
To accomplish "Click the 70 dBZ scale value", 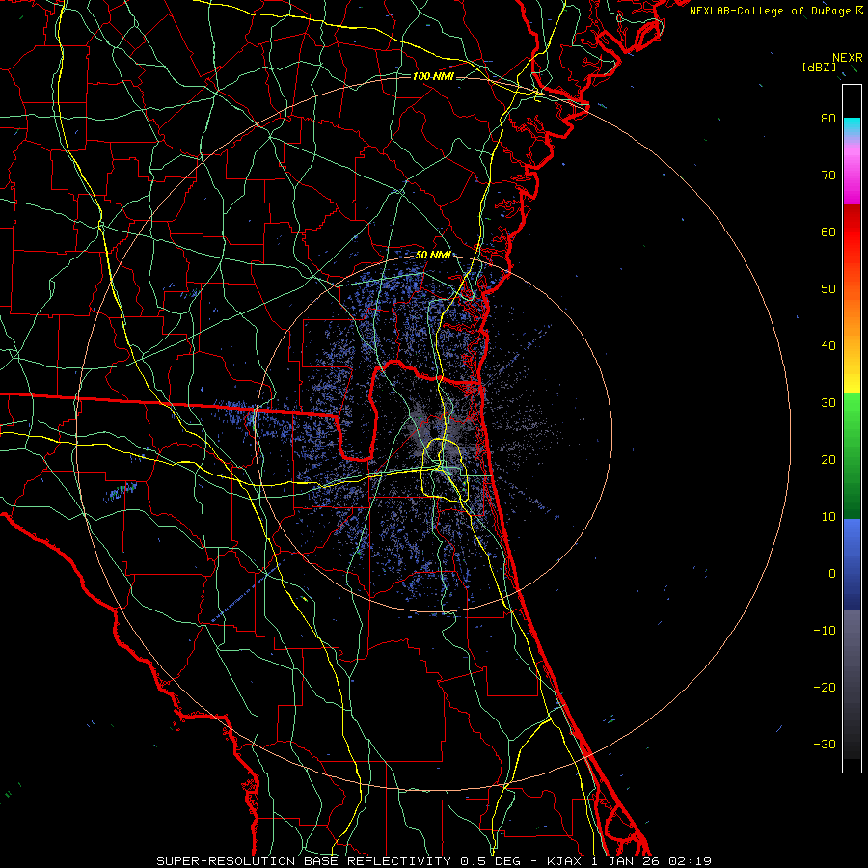I will 828,176.
